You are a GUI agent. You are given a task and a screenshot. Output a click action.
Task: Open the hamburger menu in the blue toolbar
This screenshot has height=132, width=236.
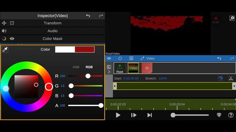click(131, 58)
